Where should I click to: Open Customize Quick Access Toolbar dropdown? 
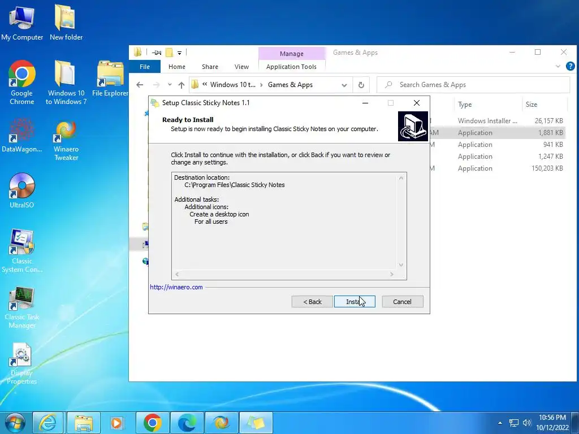(x=179, y=53)
